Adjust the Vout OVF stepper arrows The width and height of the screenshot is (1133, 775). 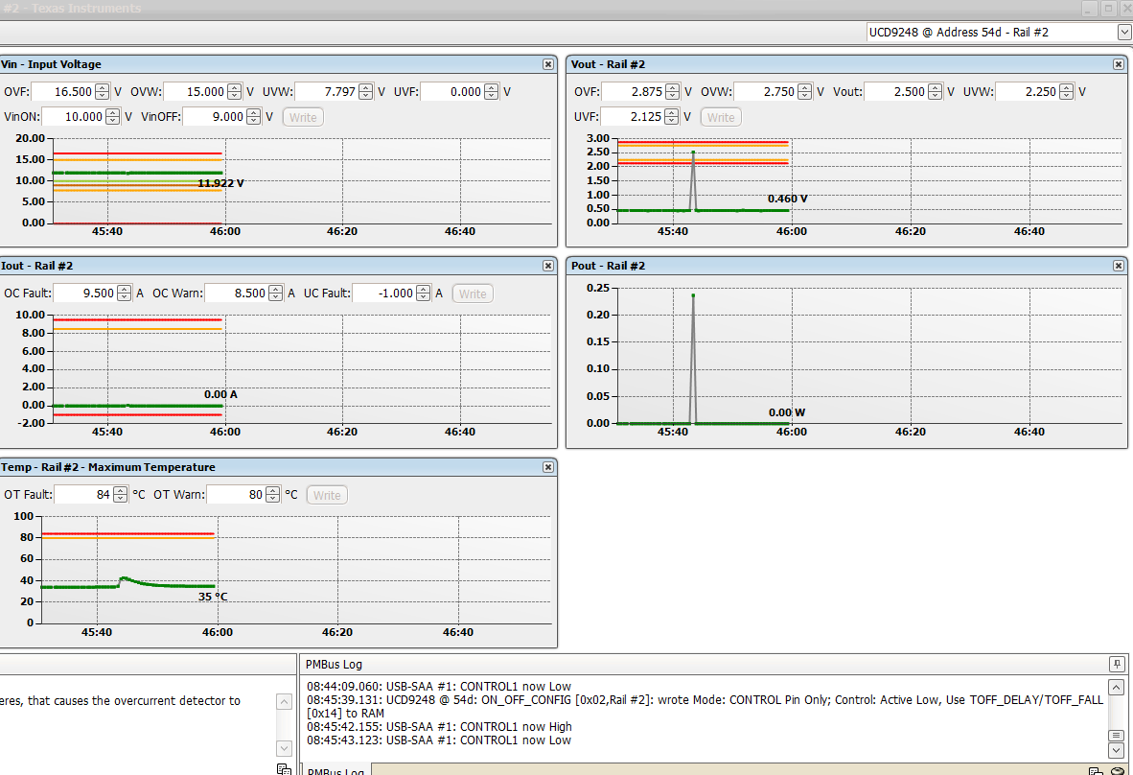coord(673,92)
